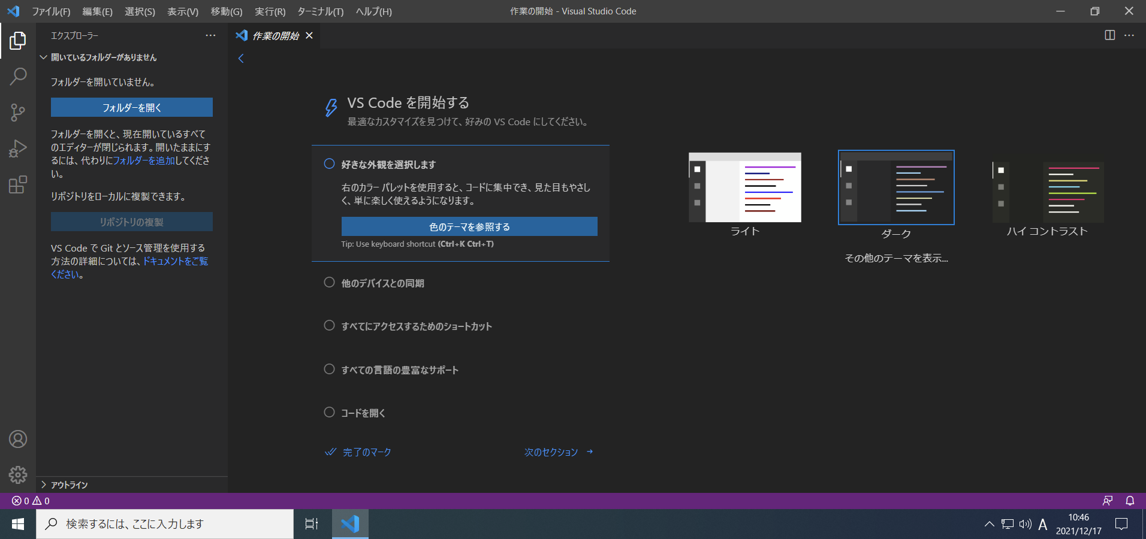Open the Manage settings gear icon
Screen dimensions: 1146x539
click(x=18, y=475)
